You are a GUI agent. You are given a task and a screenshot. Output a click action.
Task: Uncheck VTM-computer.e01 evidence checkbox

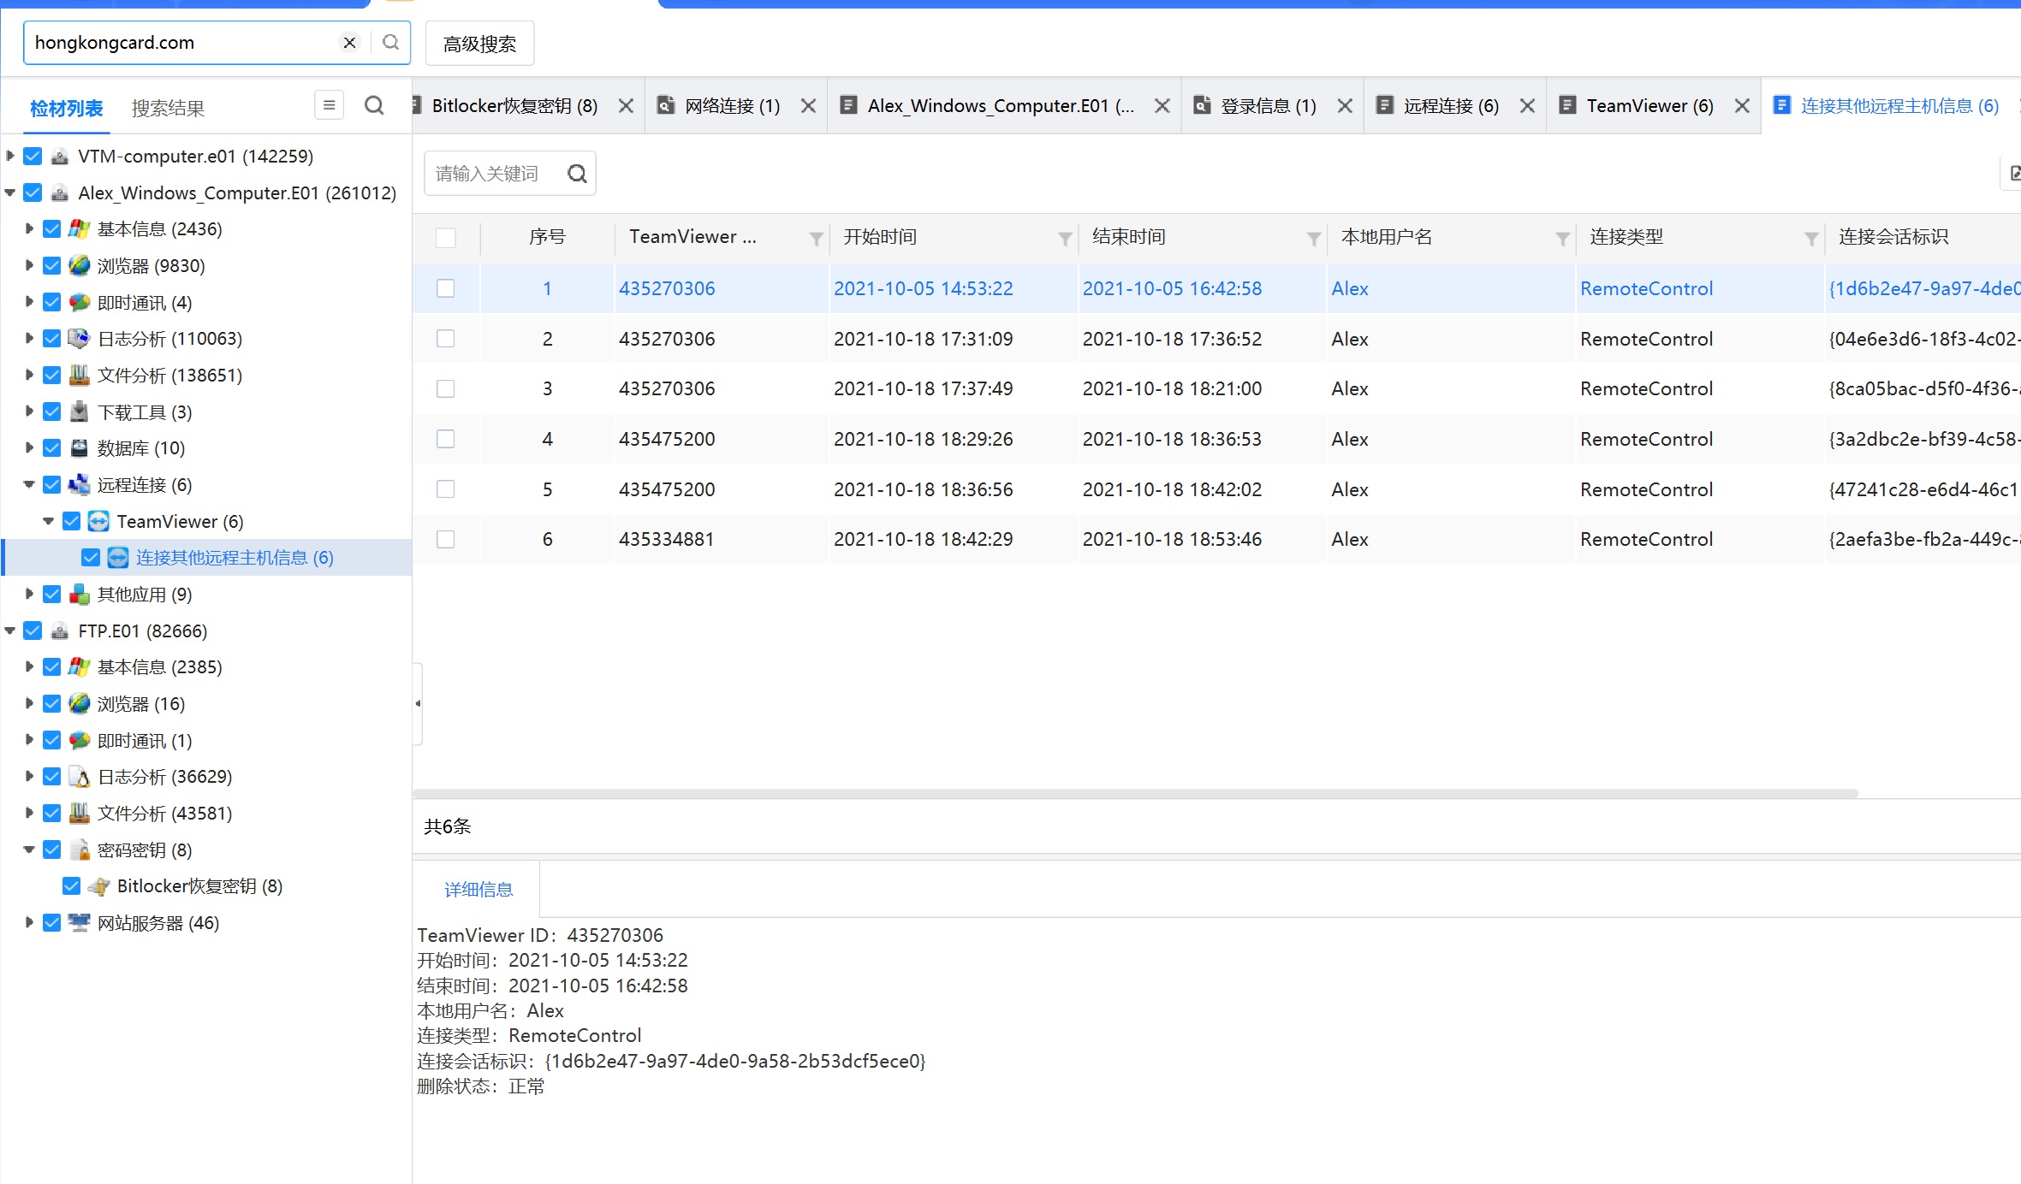point(33,156)
